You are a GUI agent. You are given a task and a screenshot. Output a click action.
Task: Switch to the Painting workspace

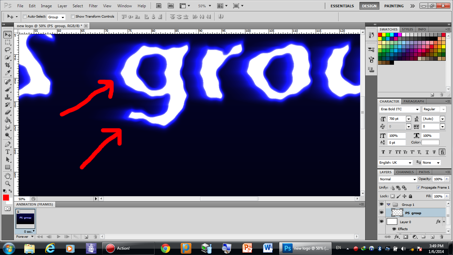(x=394, y=6)
